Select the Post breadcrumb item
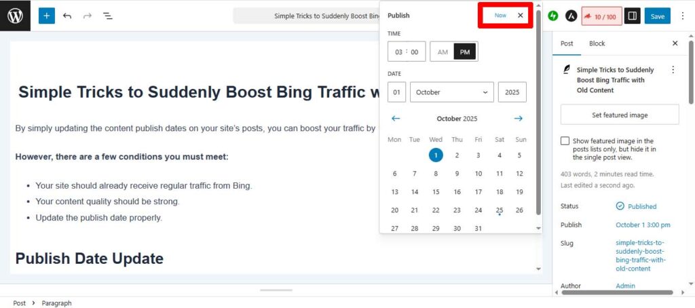The image size is (695, 308). (x=19, y=303)
